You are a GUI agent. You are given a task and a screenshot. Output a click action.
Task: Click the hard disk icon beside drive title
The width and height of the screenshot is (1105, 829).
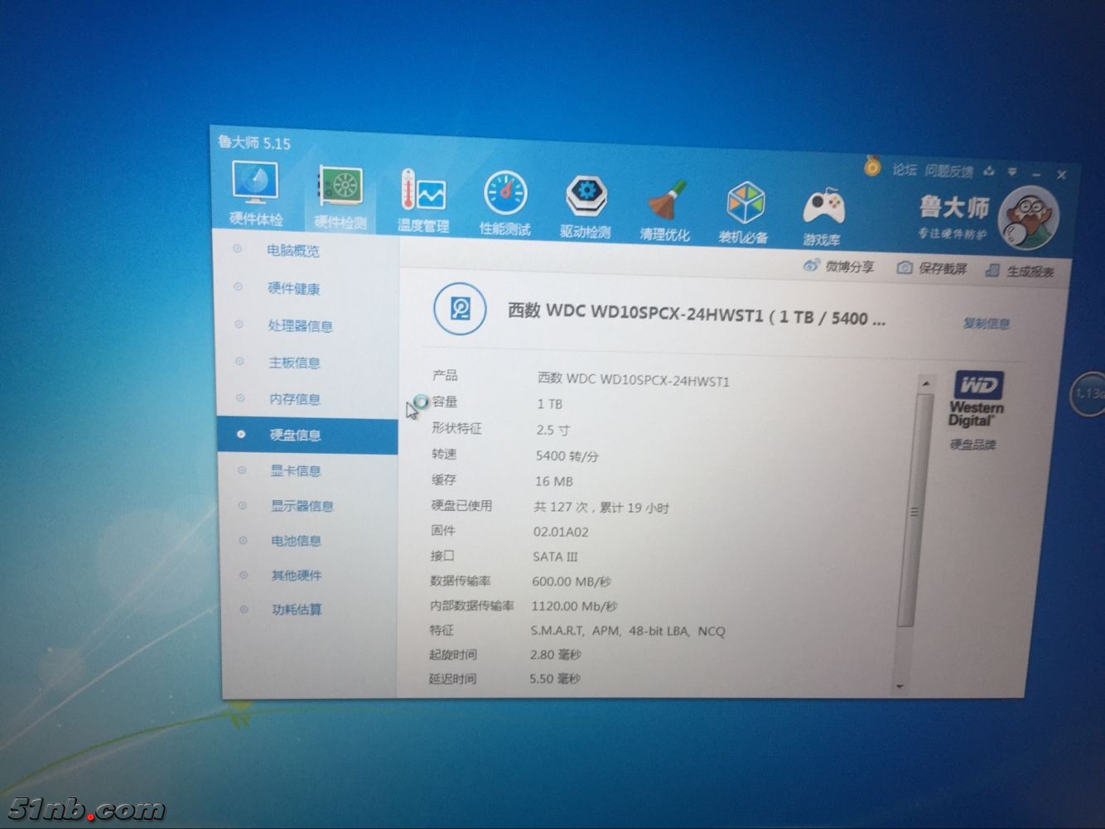coord(461,309)
